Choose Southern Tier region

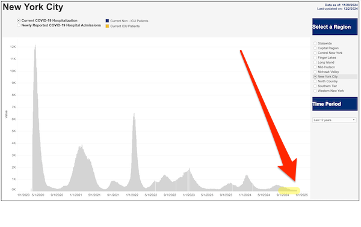point(315,86)
